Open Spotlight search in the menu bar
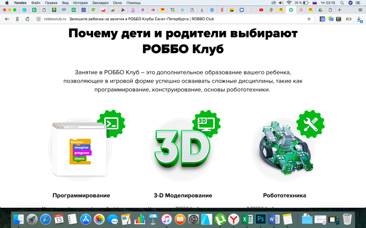The width and height of the screenshot is (366, 228). (342, 3)
